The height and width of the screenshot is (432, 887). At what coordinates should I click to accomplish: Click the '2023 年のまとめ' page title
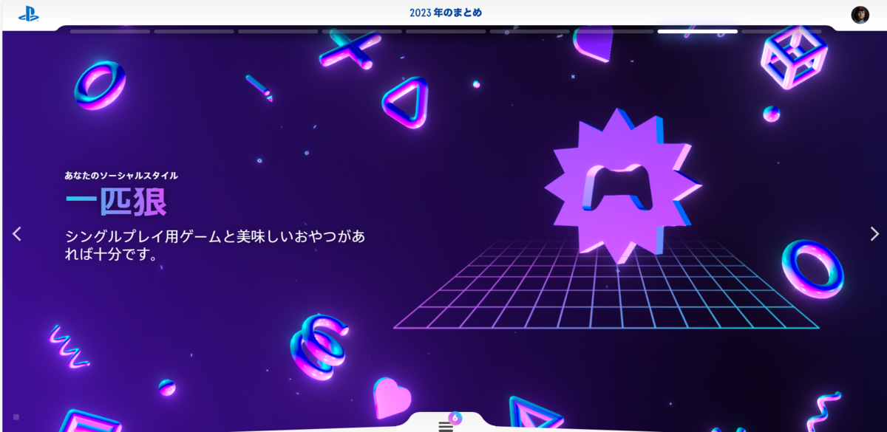[445, 13]
